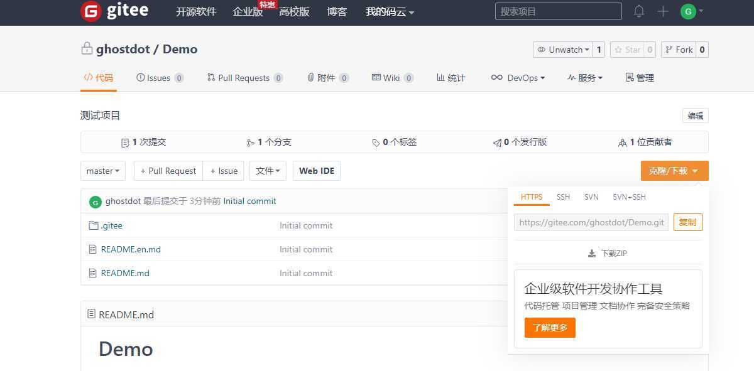Click Initial commit text in README.md row
Viewport: 754px width, 371px height.
coord(306,273)
